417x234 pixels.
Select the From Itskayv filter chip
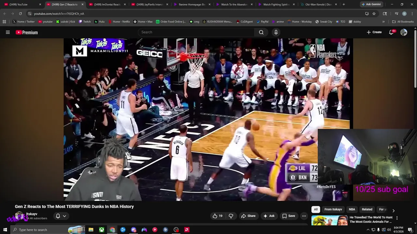pyautogui.click(x=333, y=209)
